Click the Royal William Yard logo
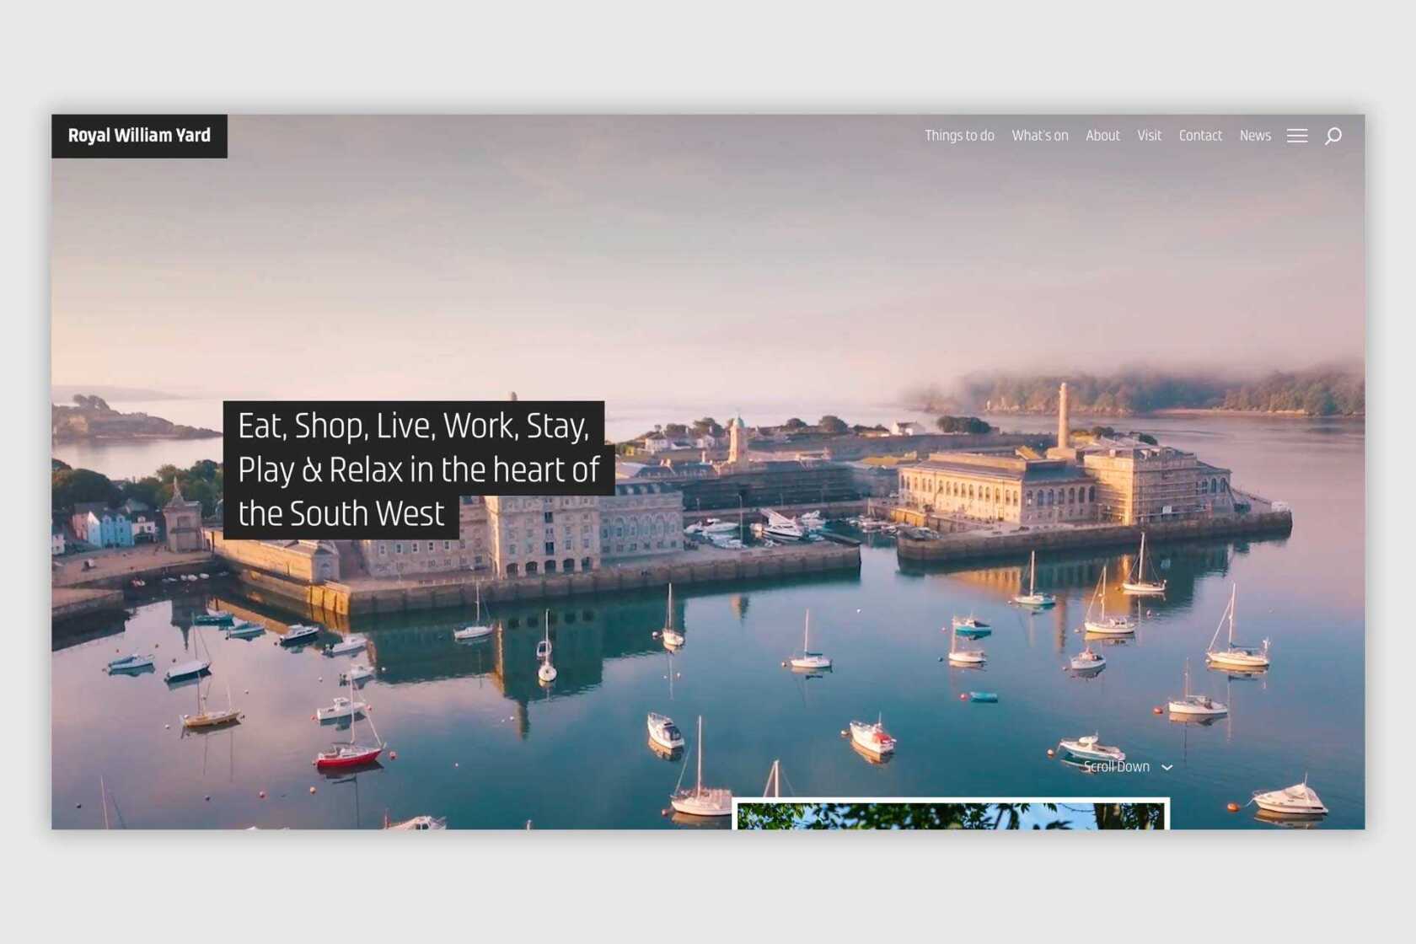Screen dimensions: 1416x944 [139, 136]
